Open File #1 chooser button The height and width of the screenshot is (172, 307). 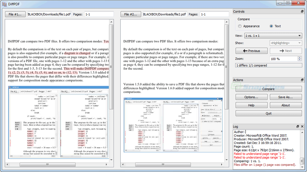(x=15, y=14)
